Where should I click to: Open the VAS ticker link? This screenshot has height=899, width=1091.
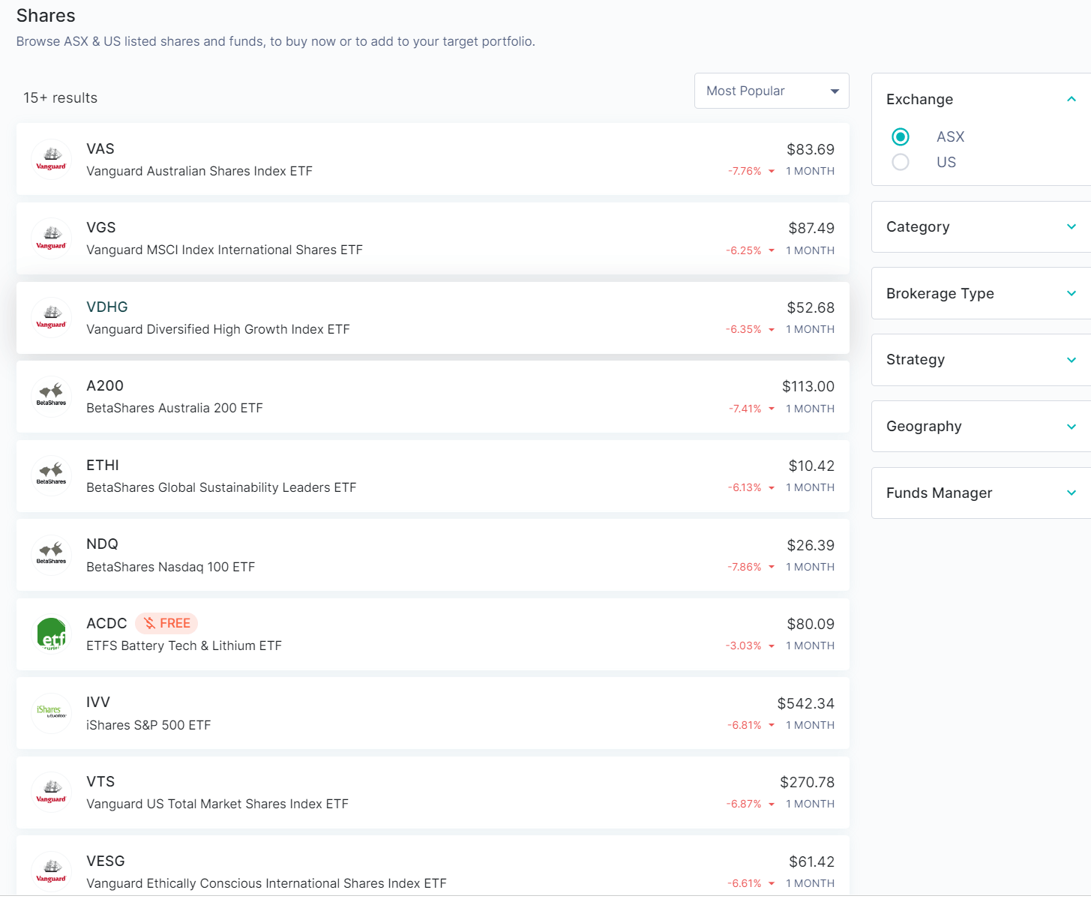[x=100, y=148]
